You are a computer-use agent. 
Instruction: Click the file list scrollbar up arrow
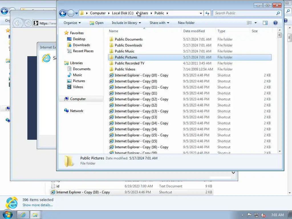pyautogui.click(x=279, y=30)
